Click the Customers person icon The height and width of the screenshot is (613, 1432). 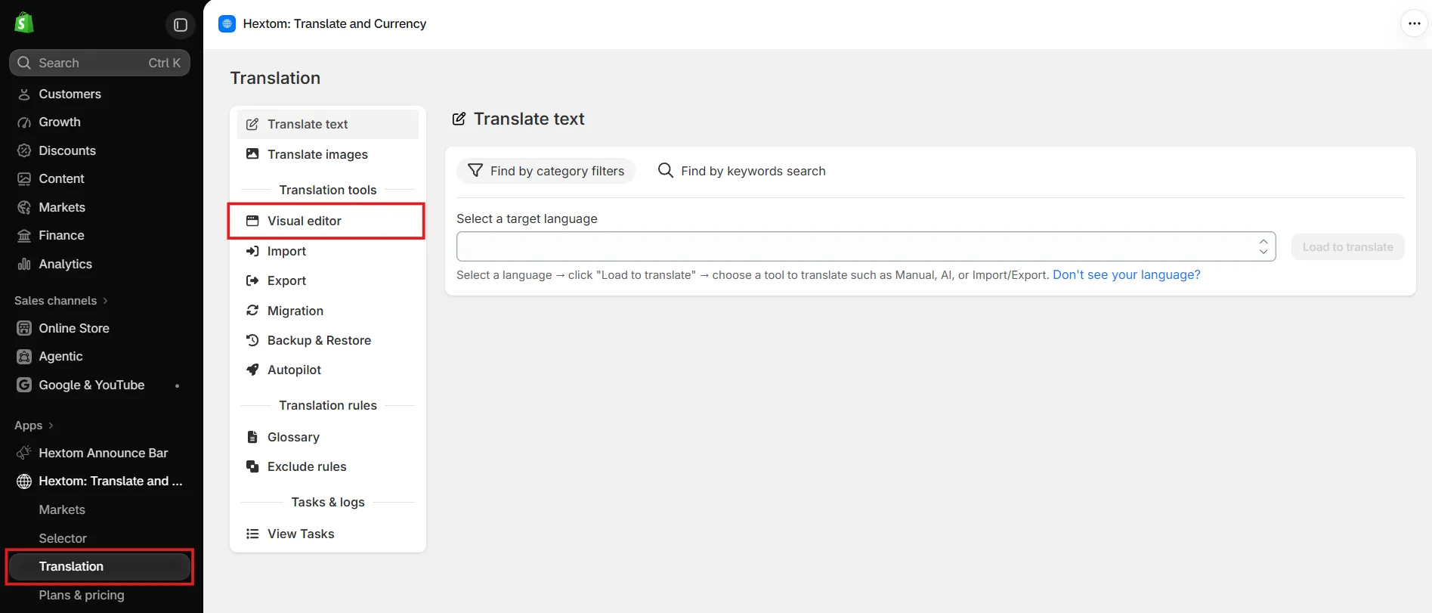point(24,94)
